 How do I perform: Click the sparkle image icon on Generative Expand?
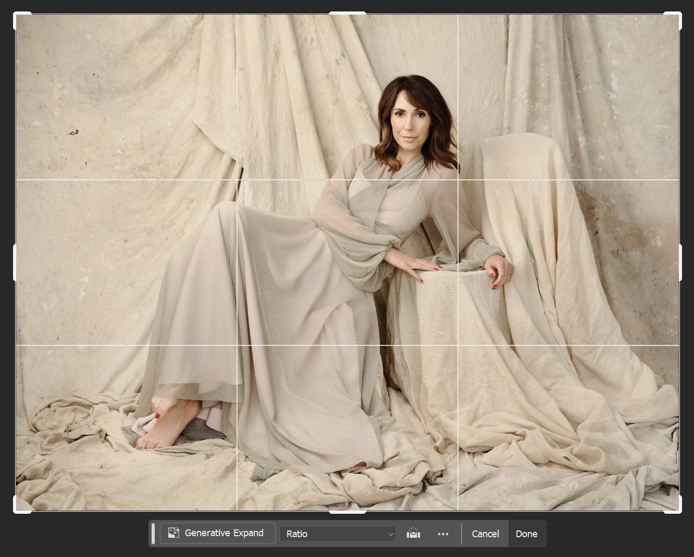point(173,533)
